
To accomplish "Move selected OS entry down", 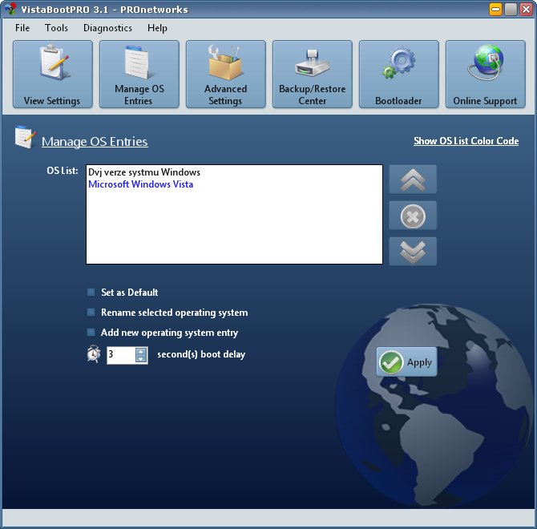I will 413,252.
